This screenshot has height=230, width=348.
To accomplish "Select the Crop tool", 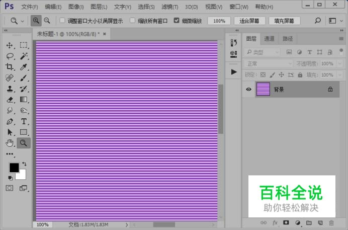I will [x=10, y=67].
